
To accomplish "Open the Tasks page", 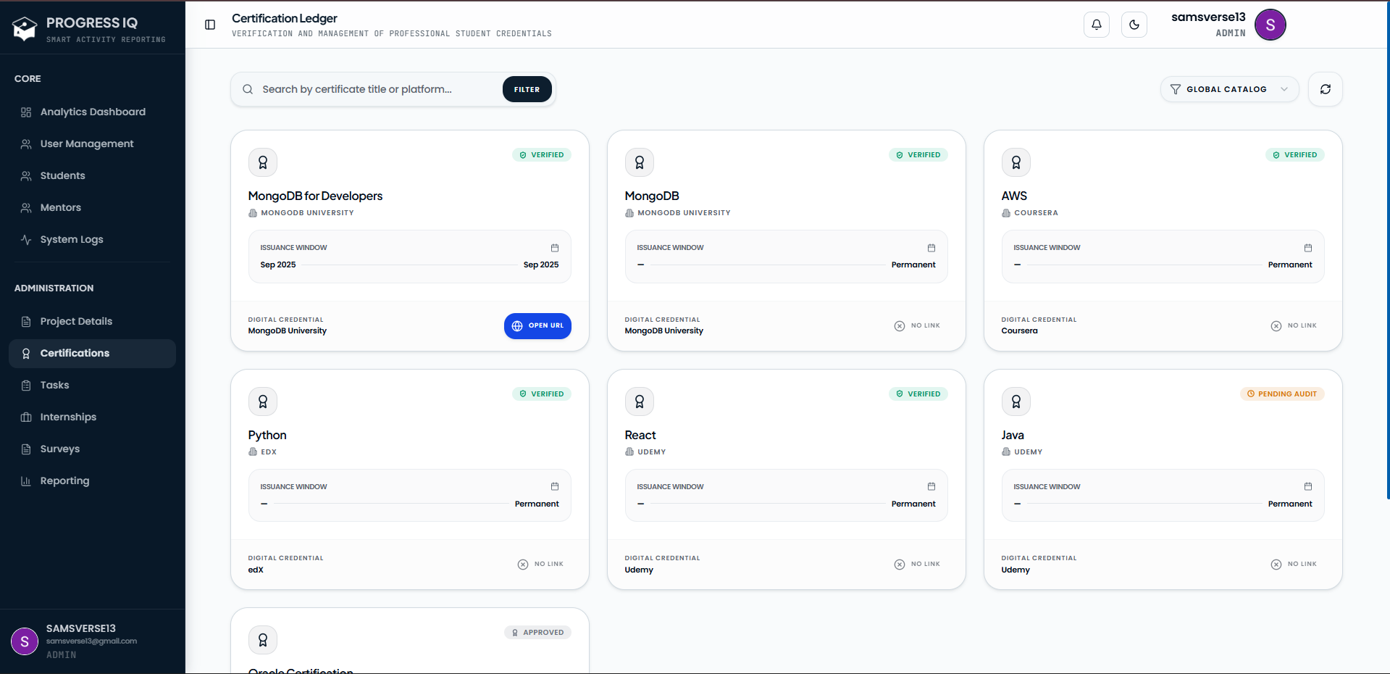I will pos(92,386).
